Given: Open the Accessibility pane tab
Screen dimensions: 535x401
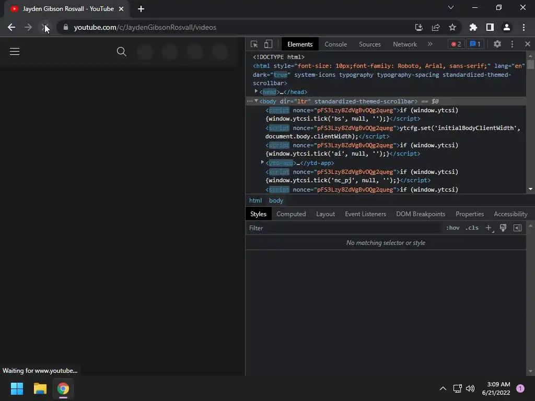Looking at the screenshot, I should (x=510, y=214).
